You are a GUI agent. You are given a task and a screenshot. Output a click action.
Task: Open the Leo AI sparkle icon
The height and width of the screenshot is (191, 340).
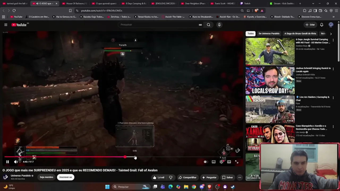click(326, 11)
